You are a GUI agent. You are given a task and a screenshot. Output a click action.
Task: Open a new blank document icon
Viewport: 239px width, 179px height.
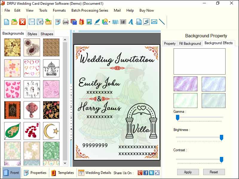tap(6, 21)
